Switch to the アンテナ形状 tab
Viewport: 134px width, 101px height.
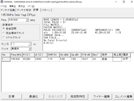click(x=24, y=10)
